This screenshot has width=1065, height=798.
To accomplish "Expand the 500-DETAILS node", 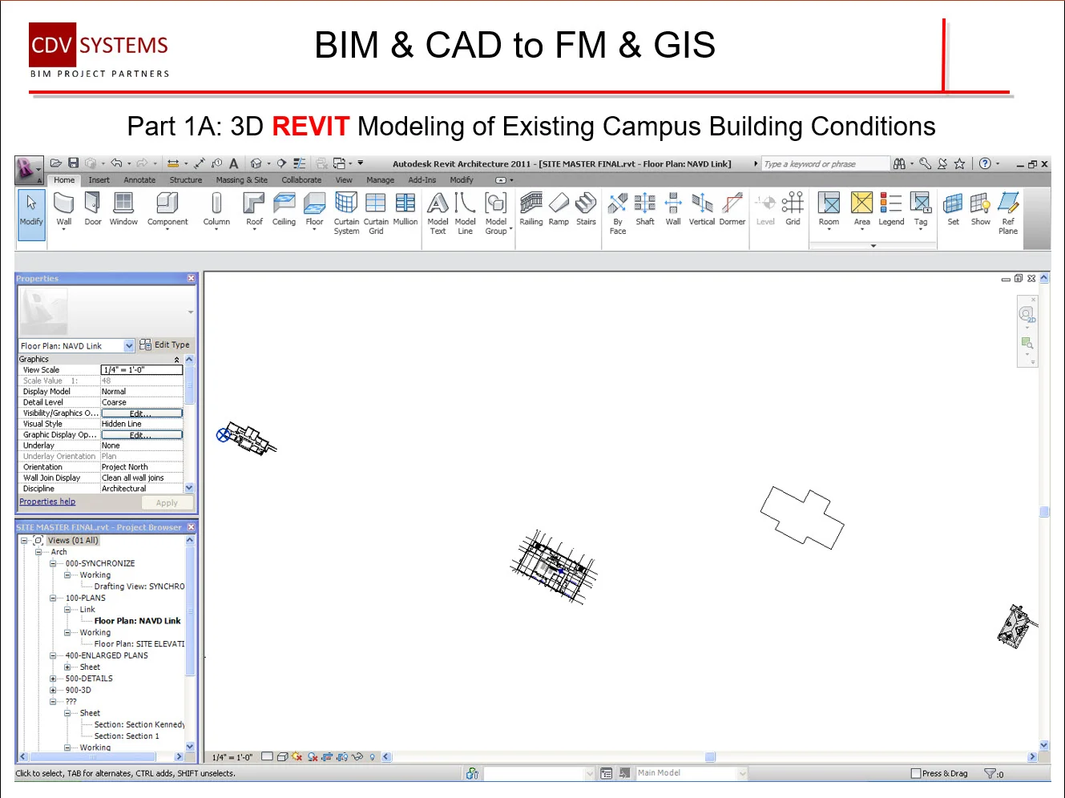I will pos(53,679).
